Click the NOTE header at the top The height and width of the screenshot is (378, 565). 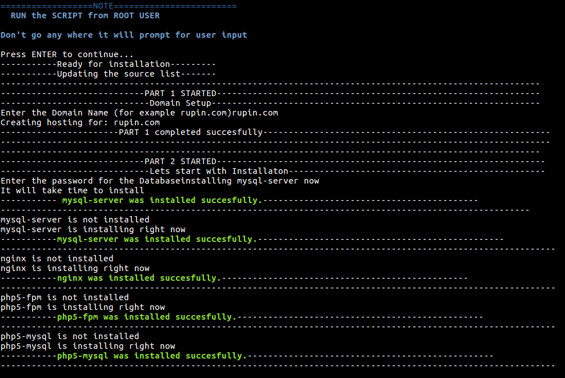[x=103, y=6]
